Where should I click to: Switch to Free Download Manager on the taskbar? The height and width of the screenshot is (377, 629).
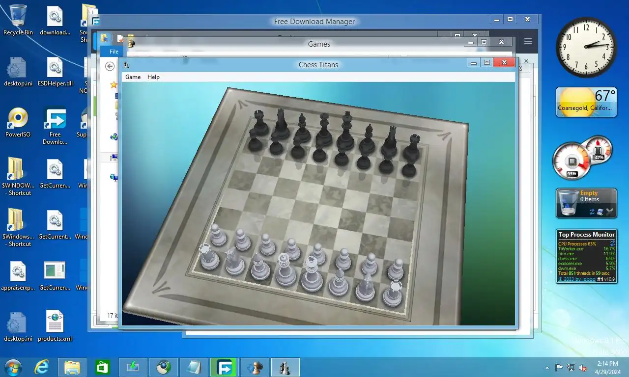(x=224, y=368)
